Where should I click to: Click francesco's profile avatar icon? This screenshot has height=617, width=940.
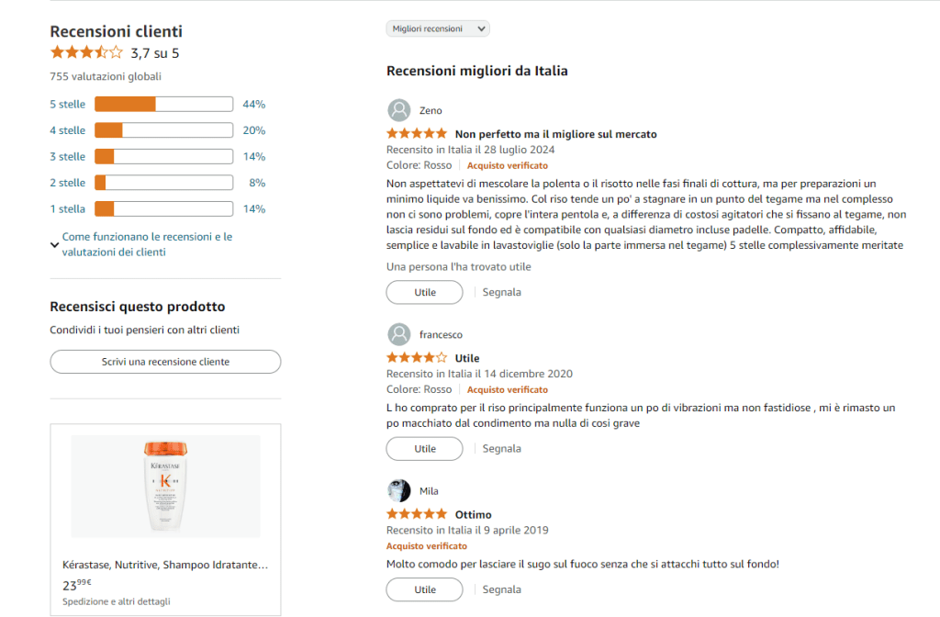pyautogui.click(x=399, y=334)
